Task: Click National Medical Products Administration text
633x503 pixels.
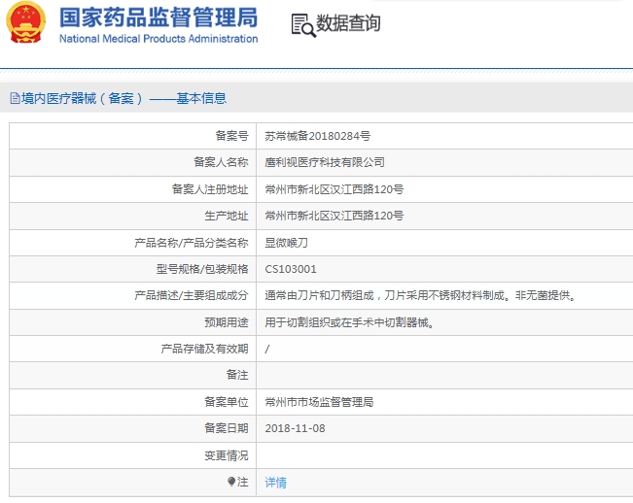Action: coord(158,39)
